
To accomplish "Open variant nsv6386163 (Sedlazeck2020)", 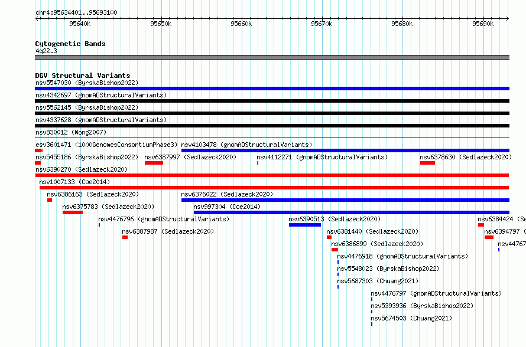I will point(93,194).
